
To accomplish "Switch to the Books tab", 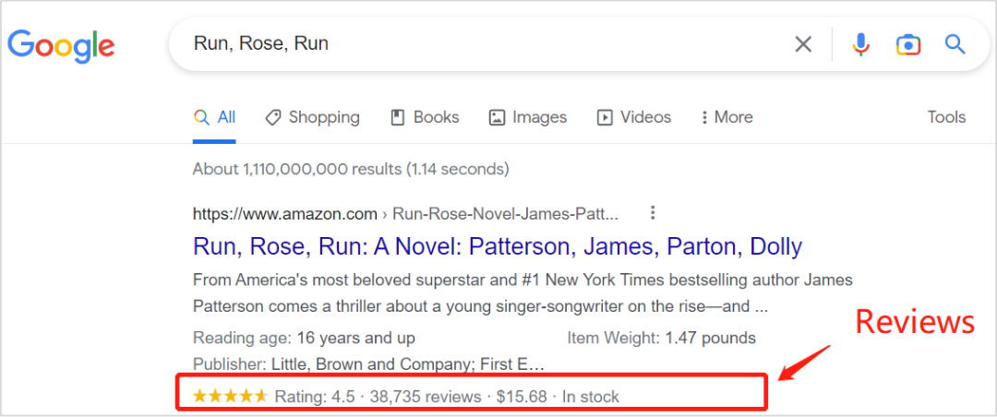I will [425, 117].
